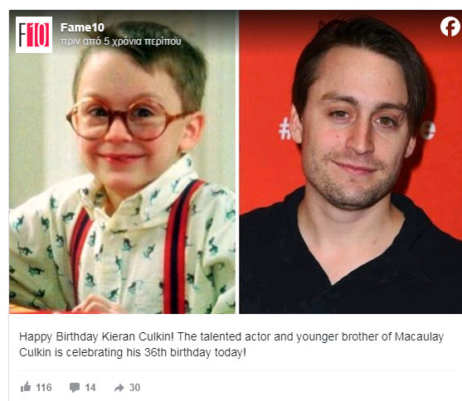Click the comment speech bubble icon
Image resolution: width=462 pixels, height=401 pixels.
coord(75,388)
